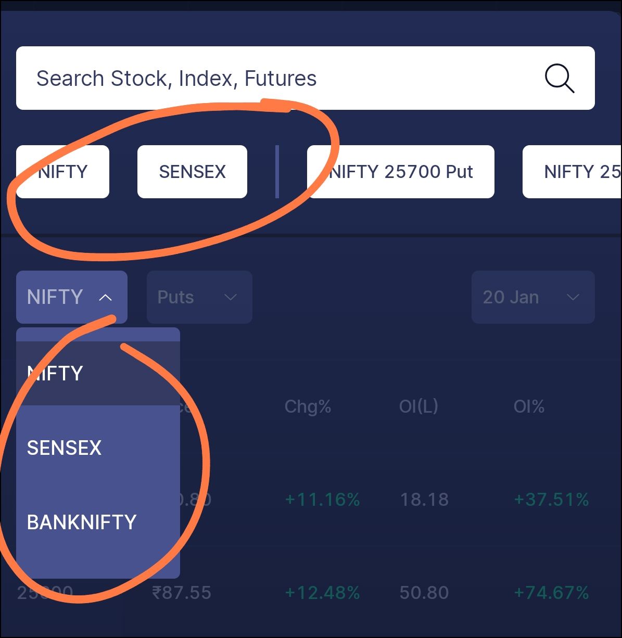Click the chevron beside Puts
622x638 pixels.
tap(230, 298)
